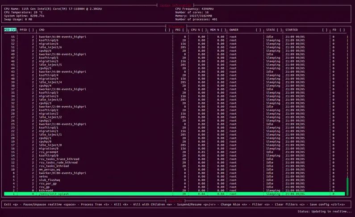Toggle the CPU % column sort bracket
Viewport: 355px width, 217px height.
[204, 30]
